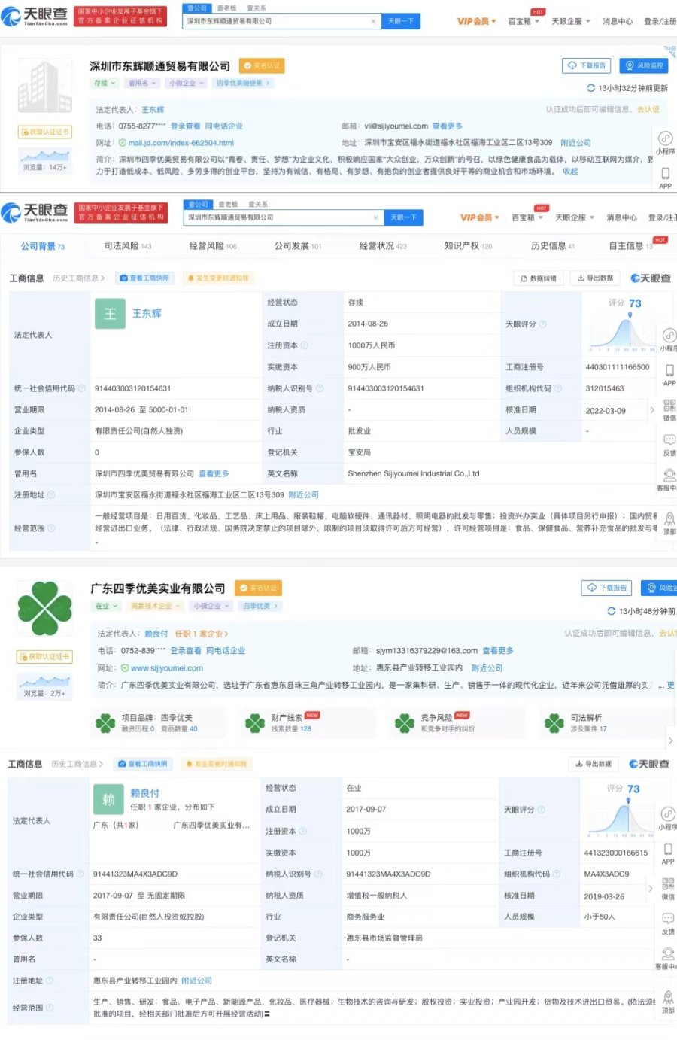Click the gray building placeholder logo
The width and height of the screenshot is (677, 1040).
pyautogui.click(x=44, y=87)
